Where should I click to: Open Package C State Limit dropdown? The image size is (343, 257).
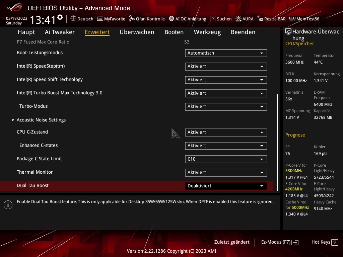tap(226, 159)
